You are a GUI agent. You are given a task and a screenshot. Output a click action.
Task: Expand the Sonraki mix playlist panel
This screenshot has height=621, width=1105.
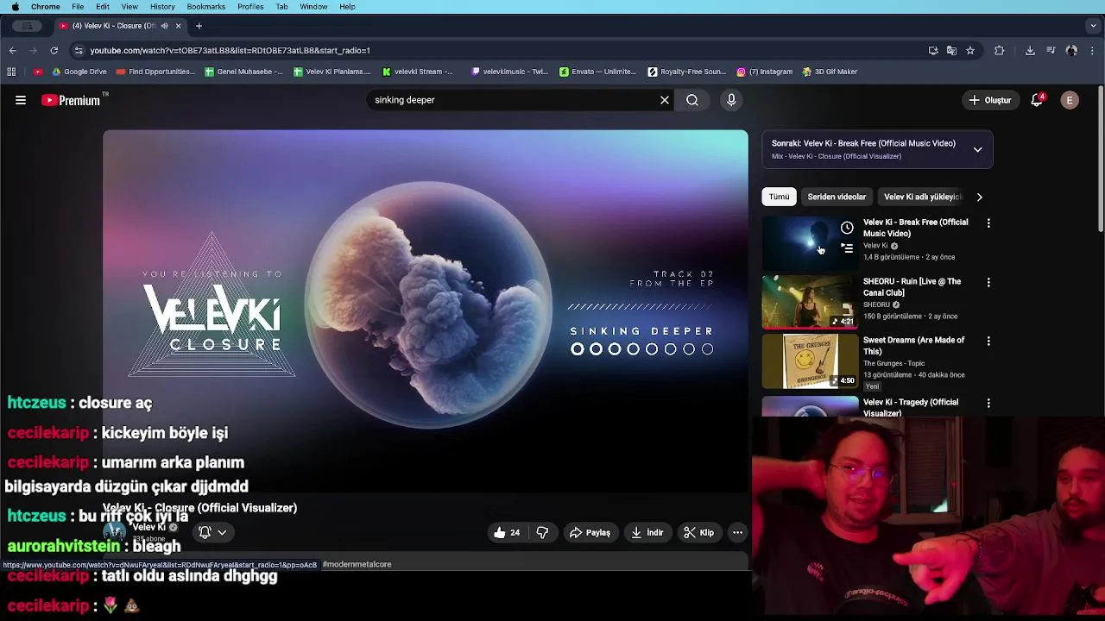coord(977,149)
